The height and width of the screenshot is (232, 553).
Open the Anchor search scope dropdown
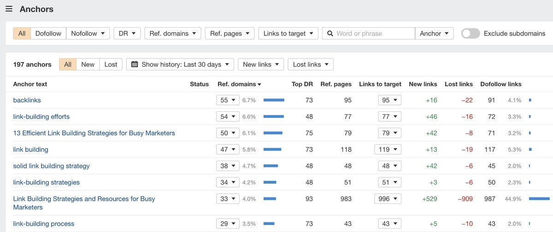[434, 34]
